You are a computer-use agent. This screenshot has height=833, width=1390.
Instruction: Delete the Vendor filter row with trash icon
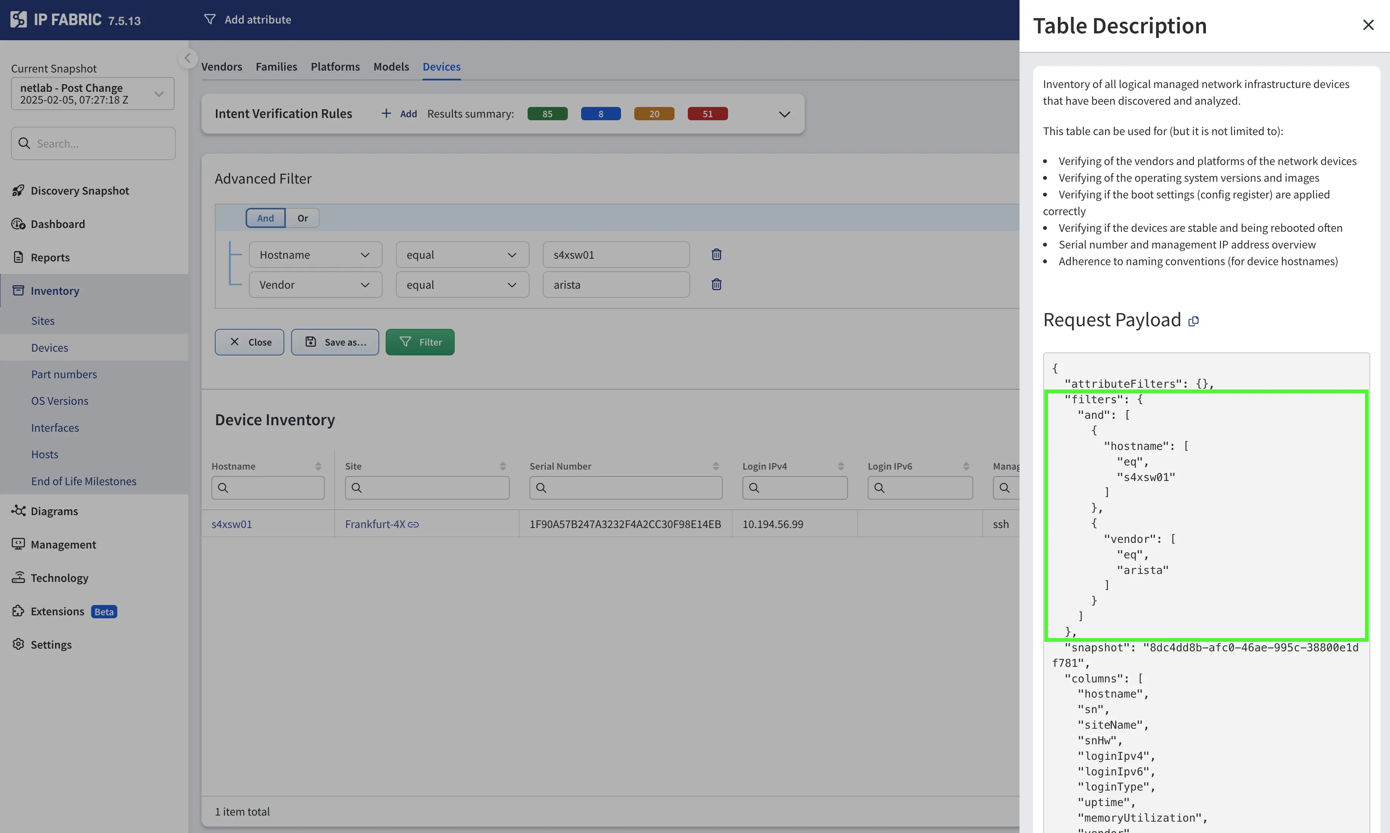715,284
